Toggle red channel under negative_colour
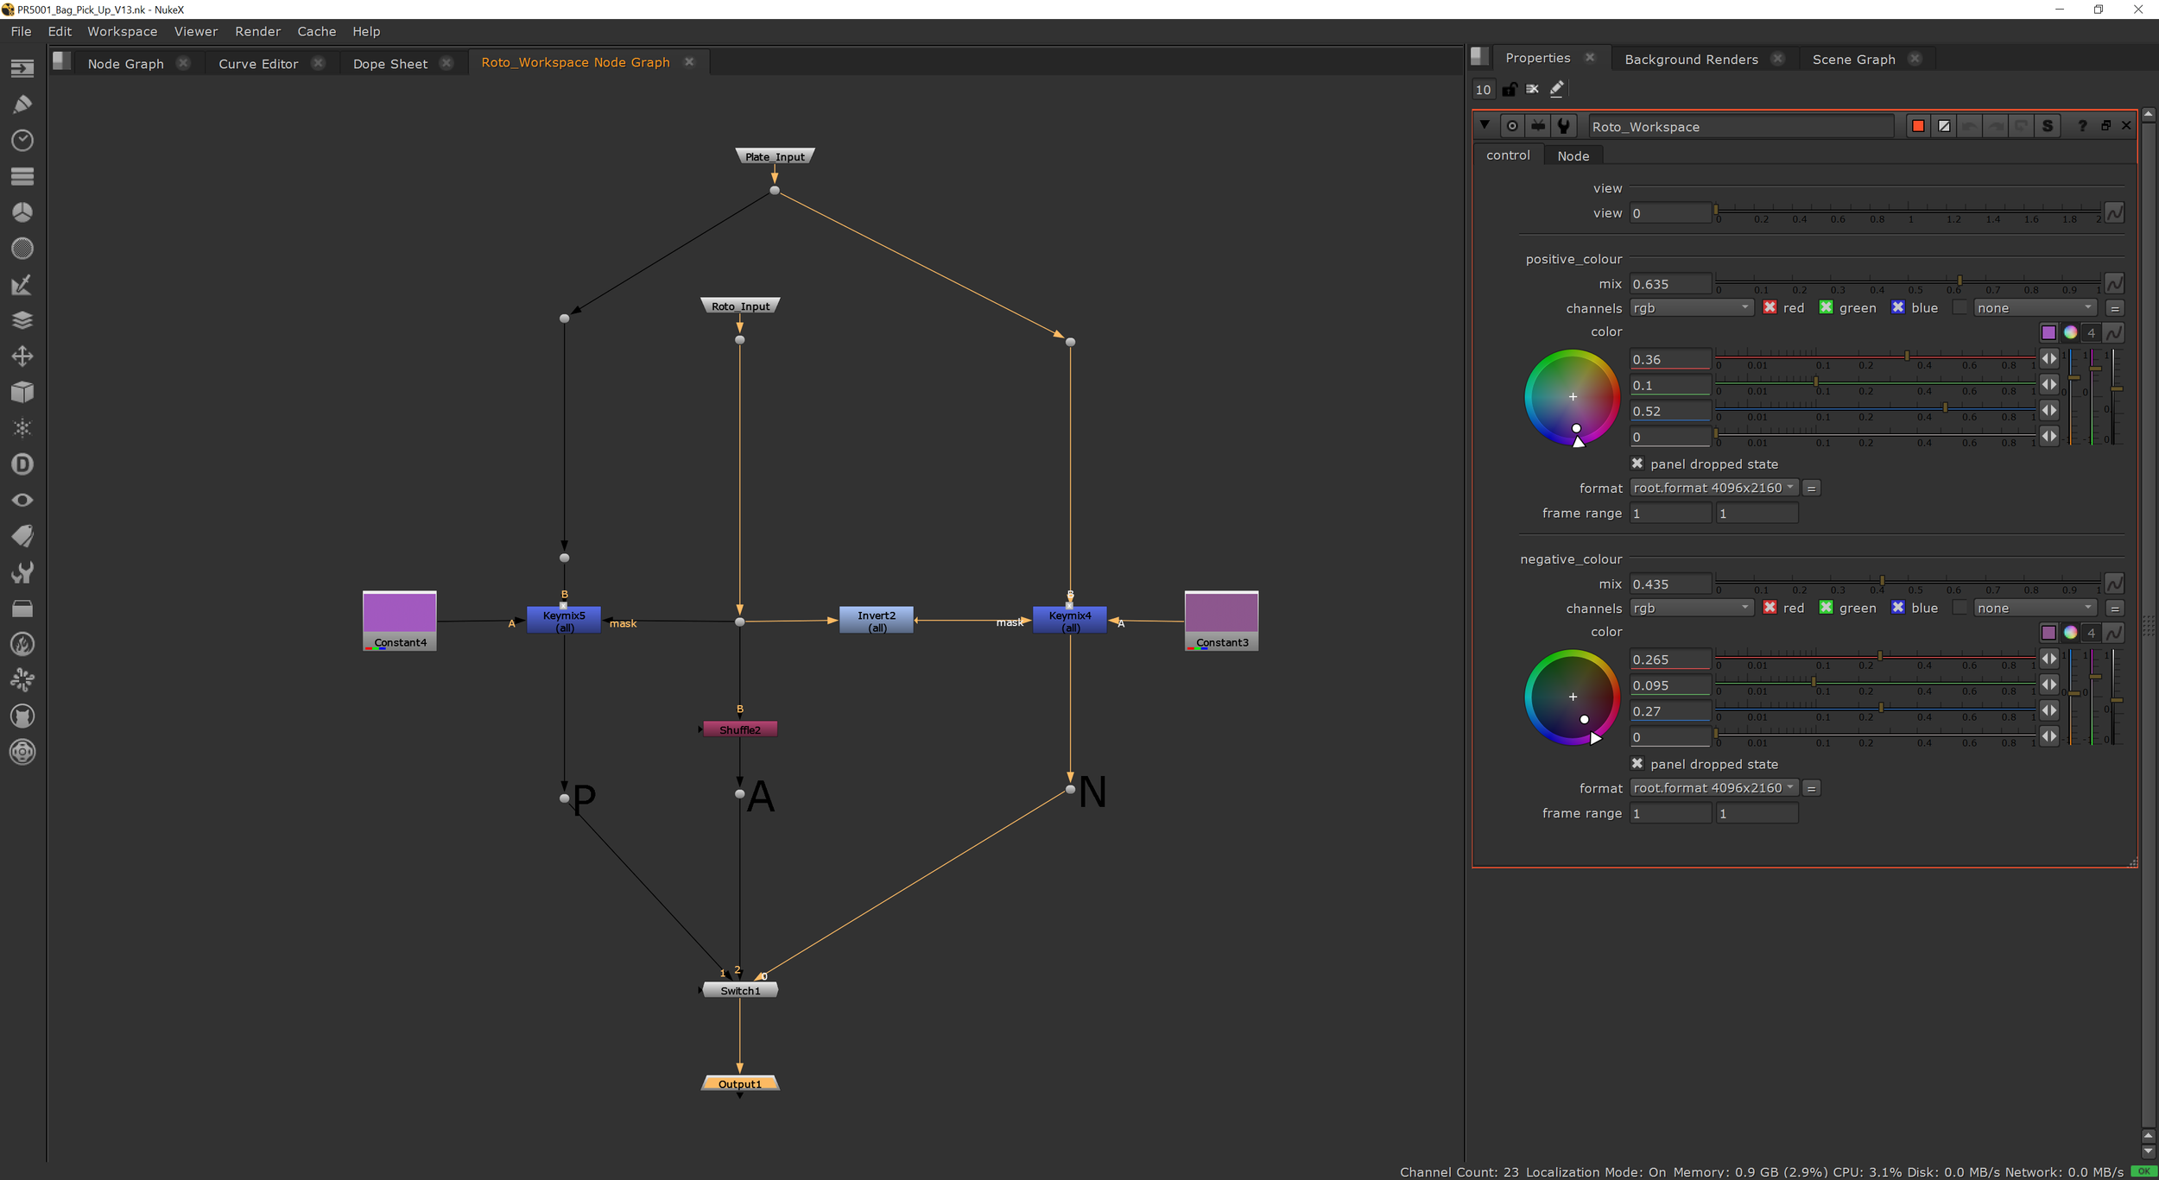2159x1180 pixels. pyautogui.click(x=1770, y=608)
